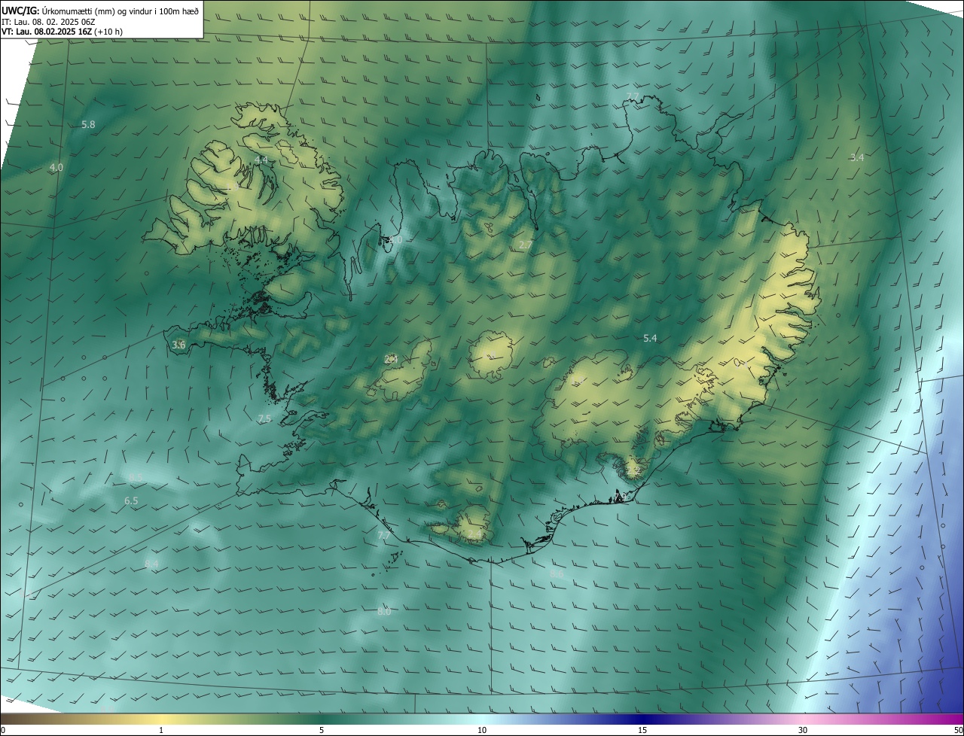The height and width of the screenshot is (736, 964).
Task: Click the 'IT: Lau. 08. 02. 2025 06Z' line
Action: [x=47, y=22]
